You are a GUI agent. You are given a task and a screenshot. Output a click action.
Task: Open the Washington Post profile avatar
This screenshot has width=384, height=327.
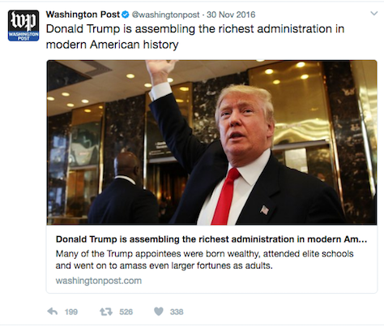23,25
